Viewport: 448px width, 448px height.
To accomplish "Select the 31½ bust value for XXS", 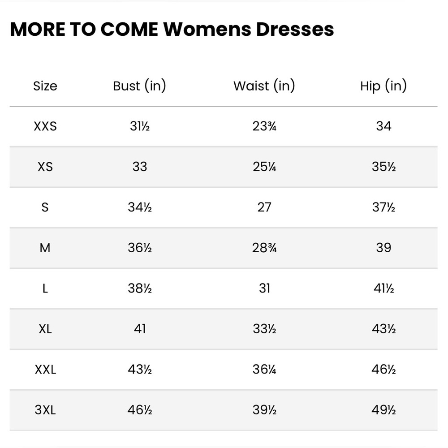I will point(139,126).
